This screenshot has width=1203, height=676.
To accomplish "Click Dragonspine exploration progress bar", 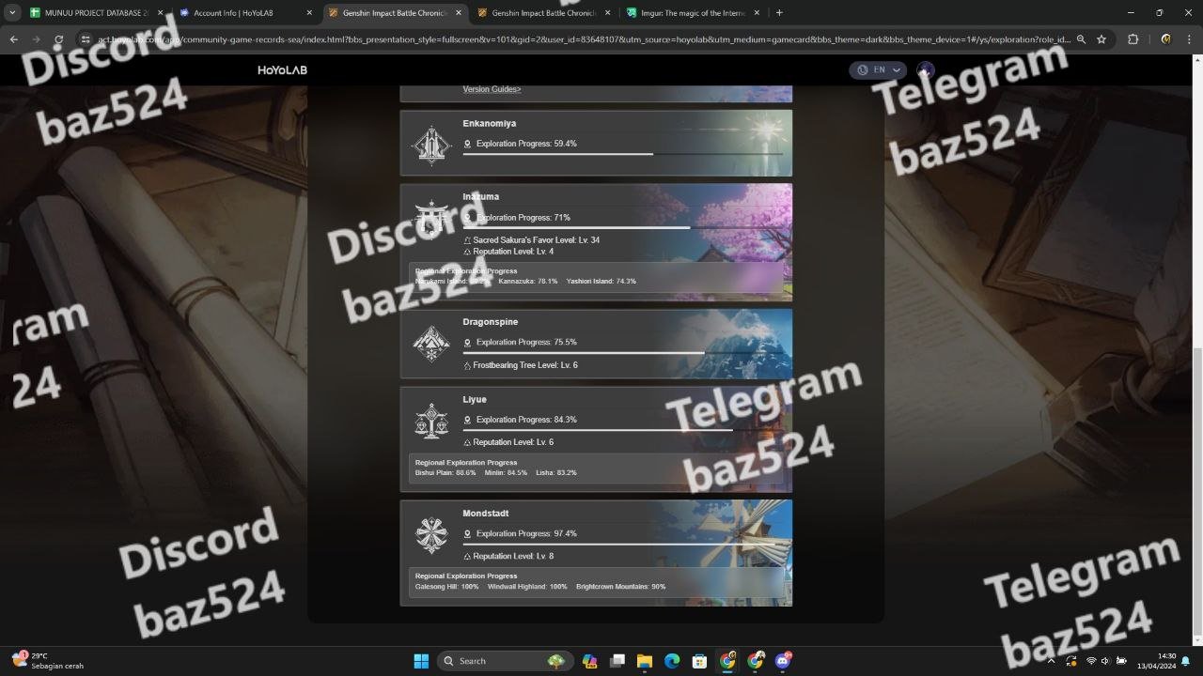I will [622, 352].
